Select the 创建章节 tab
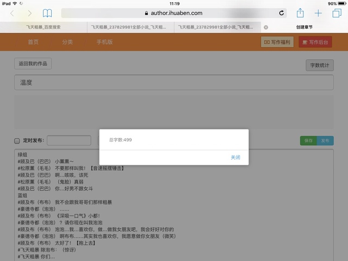The height and width of the screenshot is (261, 348). pyautogui.click(x=304, y=27)
